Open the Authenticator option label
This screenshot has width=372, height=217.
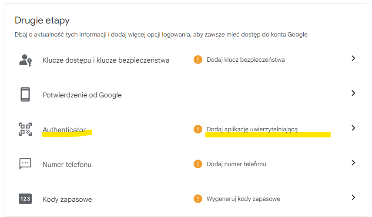tap(64, 130)
